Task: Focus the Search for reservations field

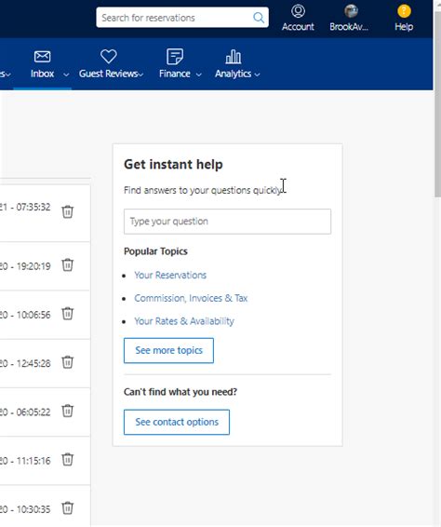Action: point(182,18)
